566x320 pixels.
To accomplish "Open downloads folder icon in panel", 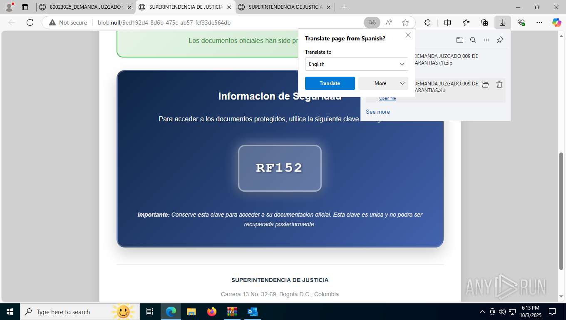I will (459, 40).
